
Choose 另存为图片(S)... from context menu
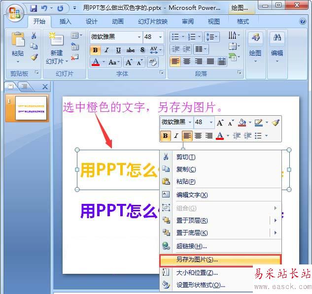pyautogui.click(x=220, y=260)
